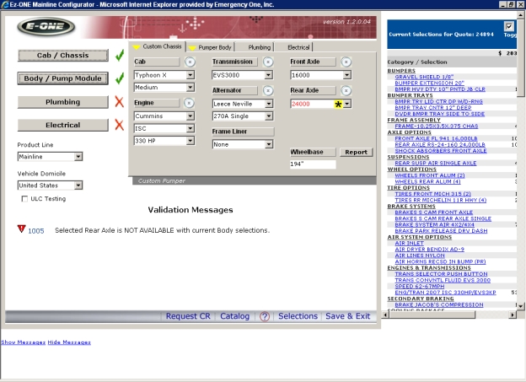Click the Report button

(356, 152)
